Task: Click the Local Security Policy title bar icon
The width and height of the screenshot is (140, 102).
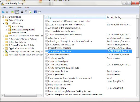Action: (2, 4)
